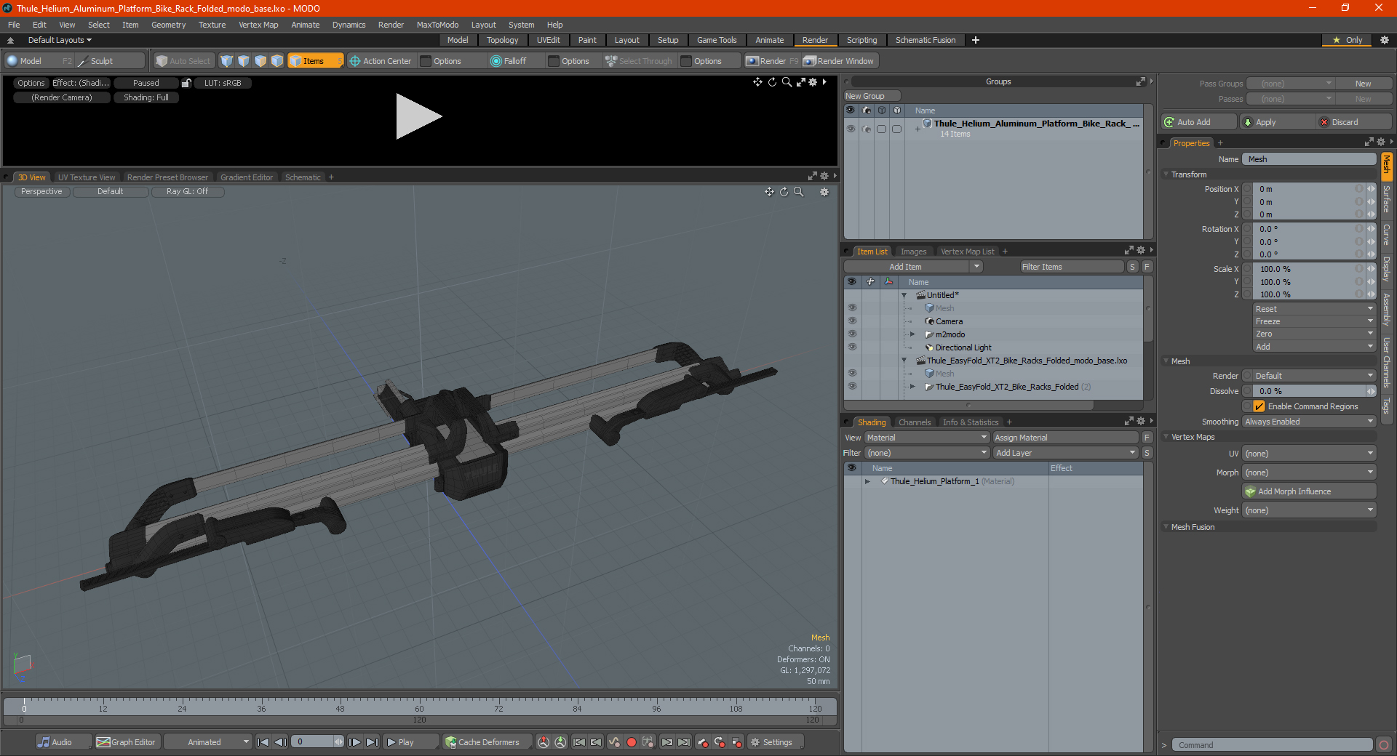1397x756 pixels.
Task: Toggle visibility of Camera item
Action: 852,321
